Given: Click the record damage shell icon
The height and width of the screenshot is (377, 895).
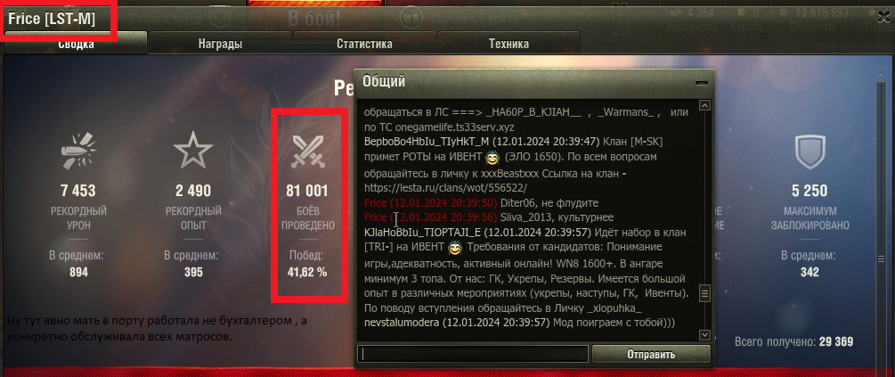Looking at the screenshot, I should click(78, 151).
